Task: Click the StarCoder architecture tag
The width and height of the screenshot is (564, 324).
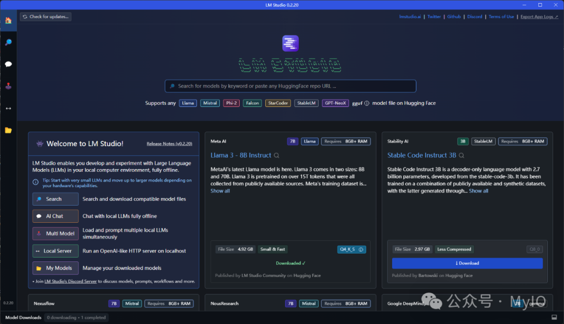Action: pos(278,103)
